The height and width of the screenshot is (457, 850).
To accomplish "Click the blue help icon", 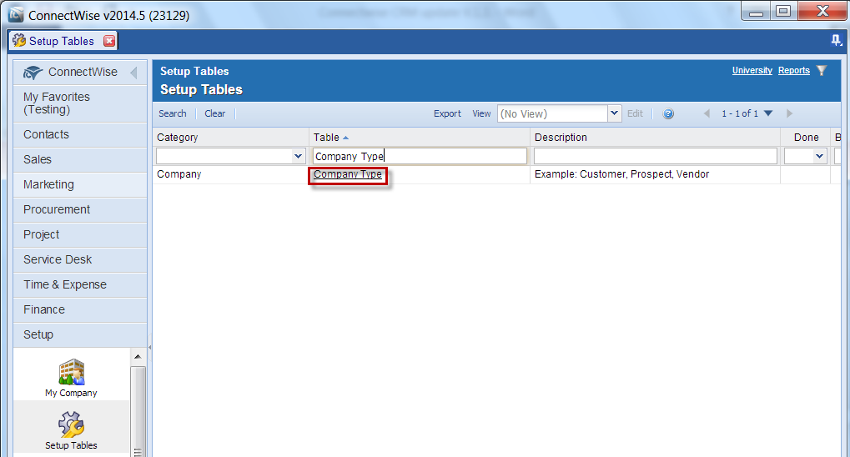I will pyautogui.click(x=668, y=113).
